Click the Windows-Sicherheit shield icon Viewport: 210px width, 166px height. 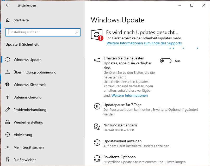coord(8,84)
